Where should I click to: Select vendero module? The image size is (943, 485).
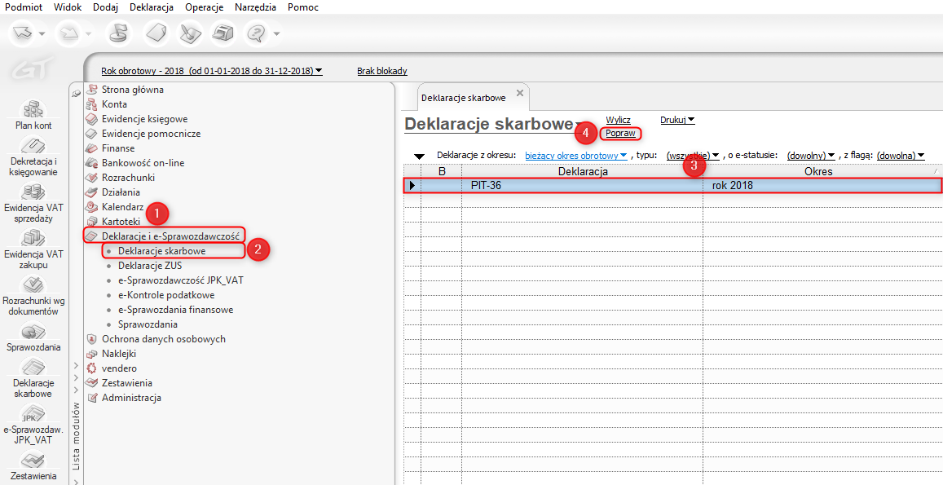[x=119, y=368]
